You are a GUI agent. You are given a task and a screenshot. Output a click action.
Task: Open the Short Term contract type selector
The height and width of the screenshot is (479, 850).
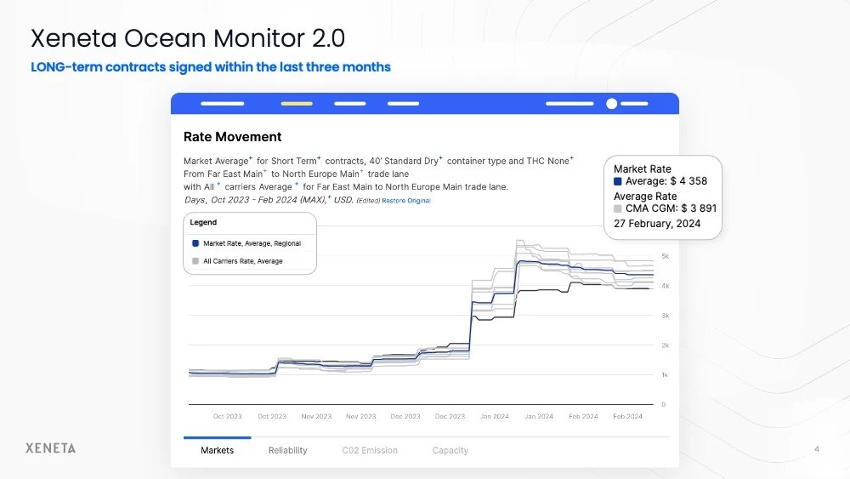[294, 161]
